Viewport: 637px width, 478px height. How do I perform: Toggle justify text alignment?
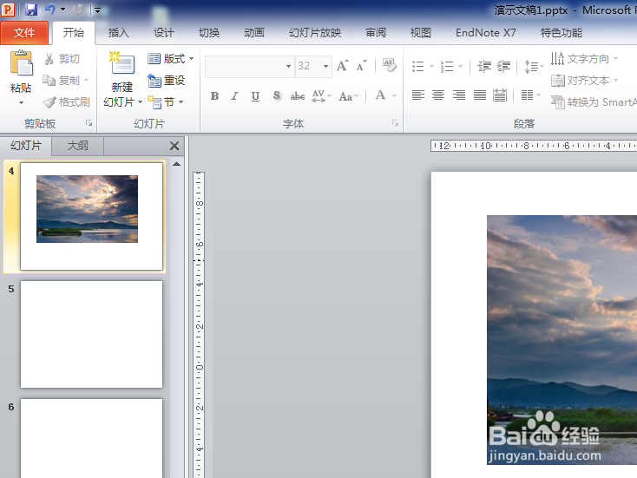pos(480,95)
